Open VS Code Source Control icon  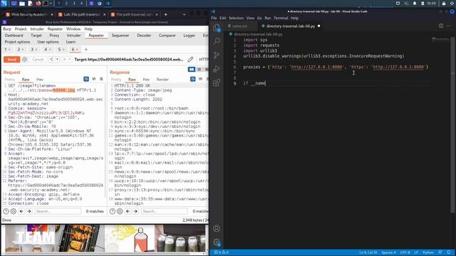pos(217,55)
